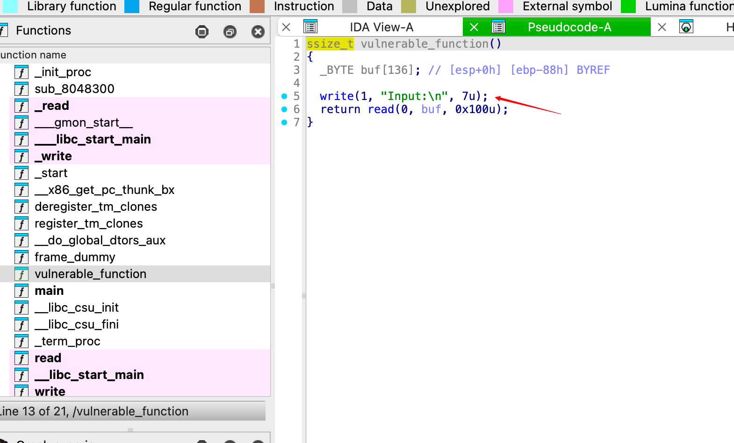Float the Functions panel with the detach icon
734x443 pixels.
coord(230,32)
